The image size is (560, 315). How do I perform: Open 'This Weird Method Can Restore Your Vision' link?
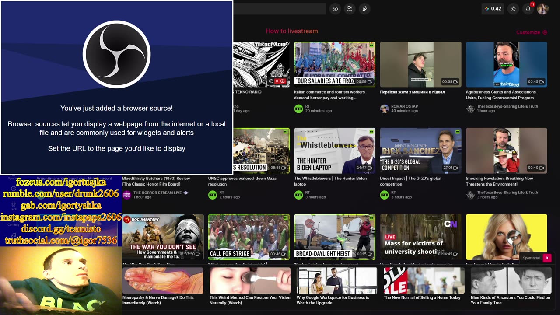click(x=250, y=300)
